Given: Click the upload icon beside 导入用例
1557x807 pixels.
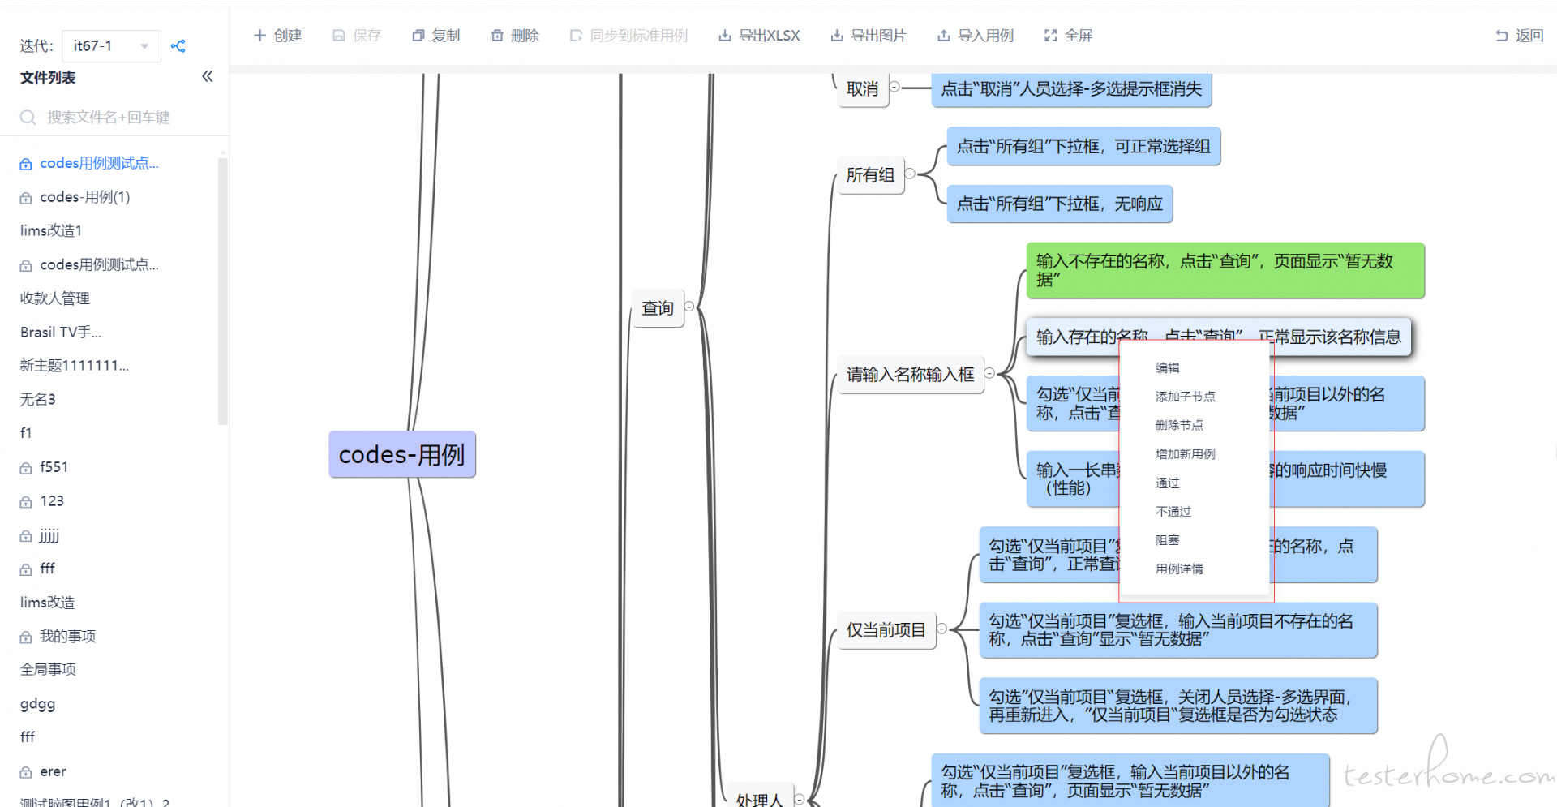Looking at the screenshot, I should click(x=944, y=36).
